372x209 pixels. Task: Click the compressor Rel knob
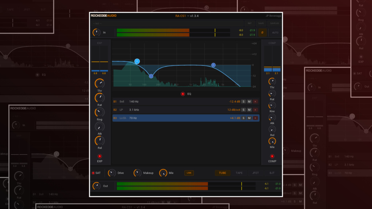pos(272,130)
